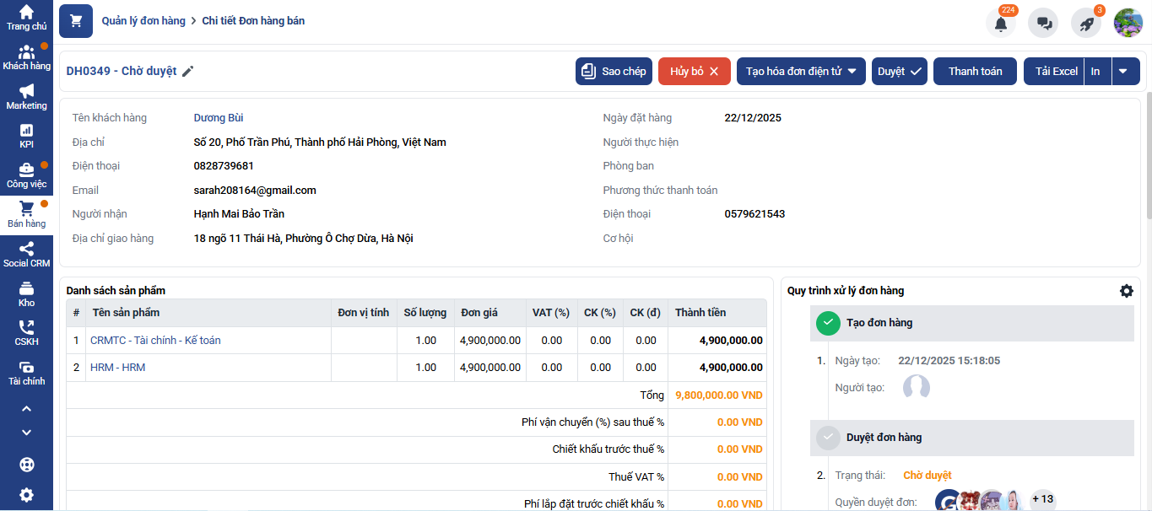Open the shopping cart module icon
1152x511 pixels.
click(76, 21)
